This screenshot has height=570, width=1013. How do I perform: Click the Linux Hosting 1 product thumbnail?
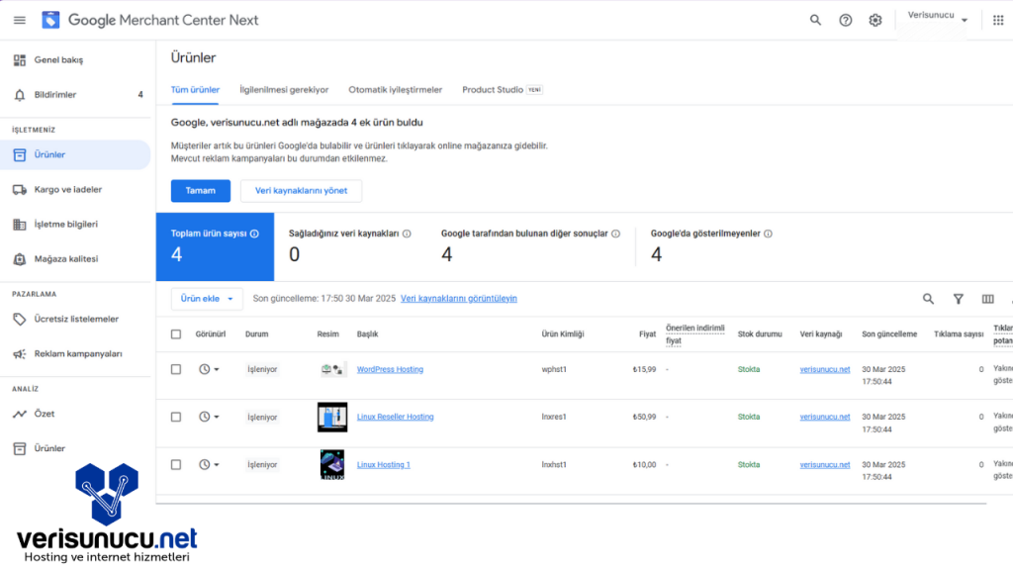pos(332,465)
